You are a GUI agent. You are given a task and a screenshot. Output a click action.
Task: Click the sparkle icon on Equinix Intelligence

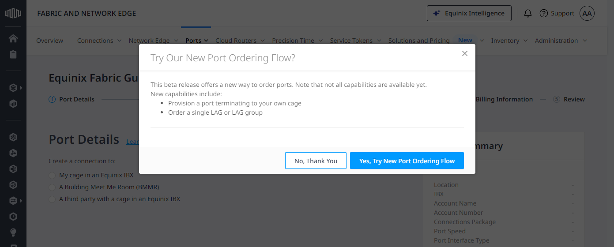(x=437, y=13)
